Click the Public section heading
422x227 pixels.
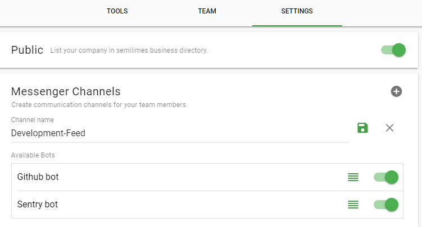click(27, 50)
